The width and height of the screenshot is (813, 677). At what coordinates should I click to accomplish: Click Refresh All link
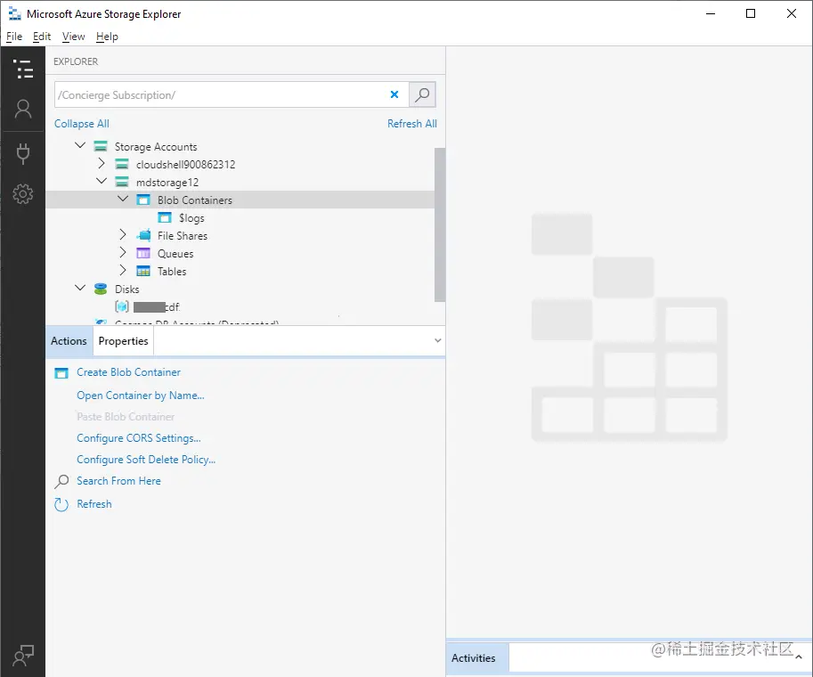412,124
